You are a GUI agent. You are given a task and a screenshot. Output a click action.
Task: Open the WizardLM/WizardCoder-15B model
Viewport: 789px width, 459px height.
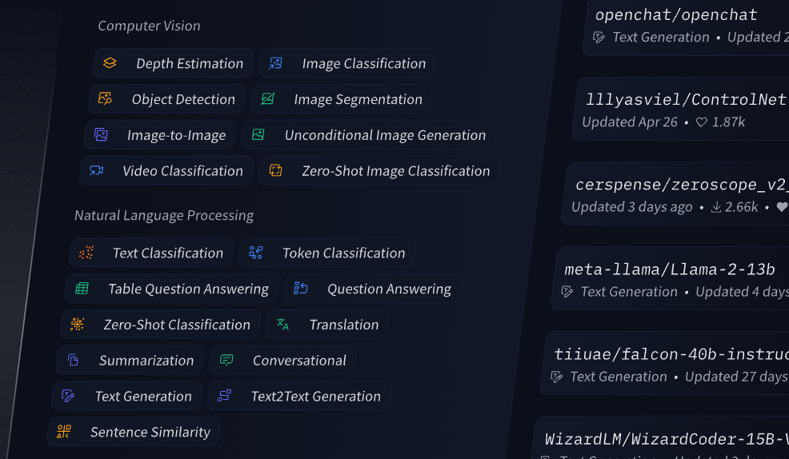click(667, 439)
